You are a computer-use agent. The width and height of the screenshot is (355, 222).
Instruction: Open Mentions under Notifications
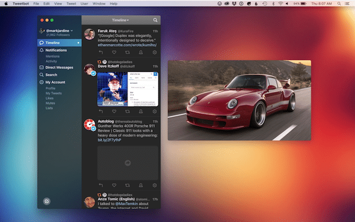(x=52, y=56)
